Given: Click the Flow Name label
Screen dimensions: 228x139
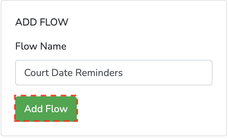Looking at the screenshot, I should point(41,46).
